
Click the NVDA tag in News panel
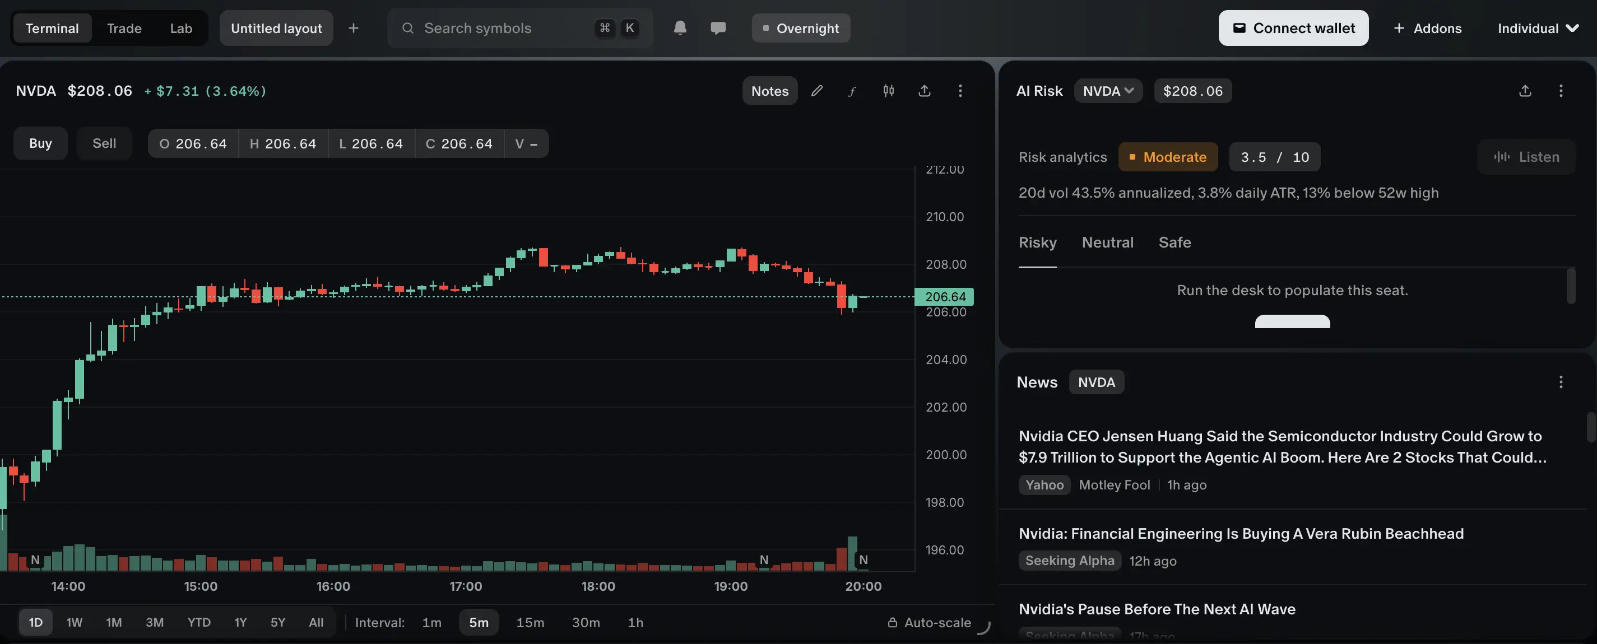pos(1096,382)
